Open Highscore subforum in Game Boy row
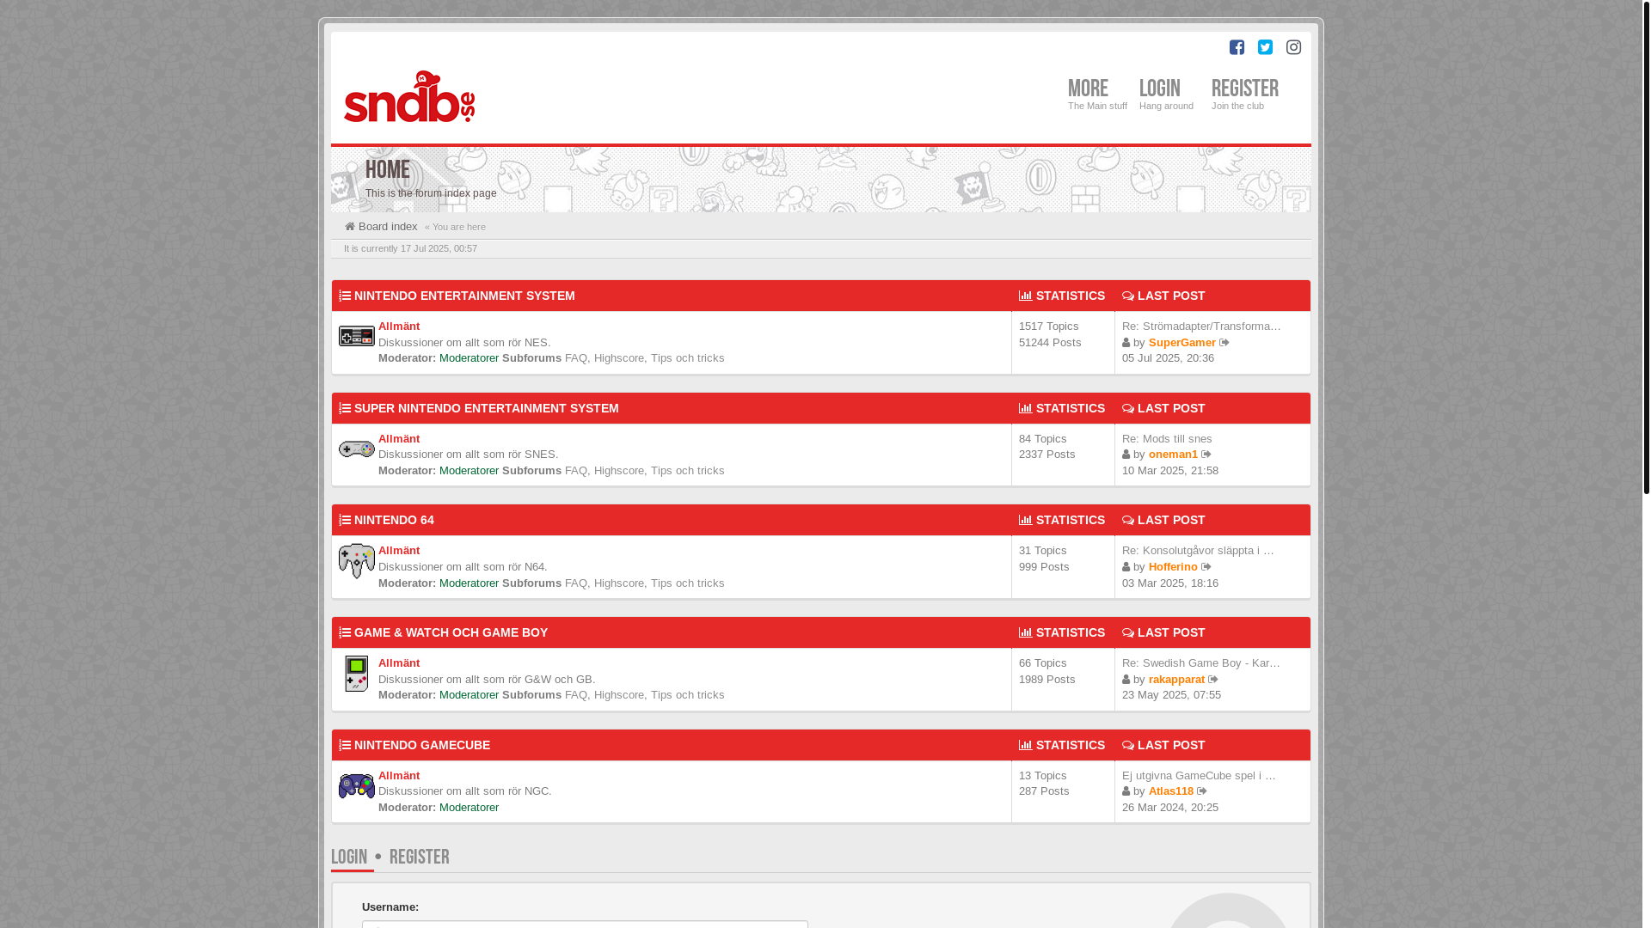The width and height of the screenshot is (1651, 928). 619,695
